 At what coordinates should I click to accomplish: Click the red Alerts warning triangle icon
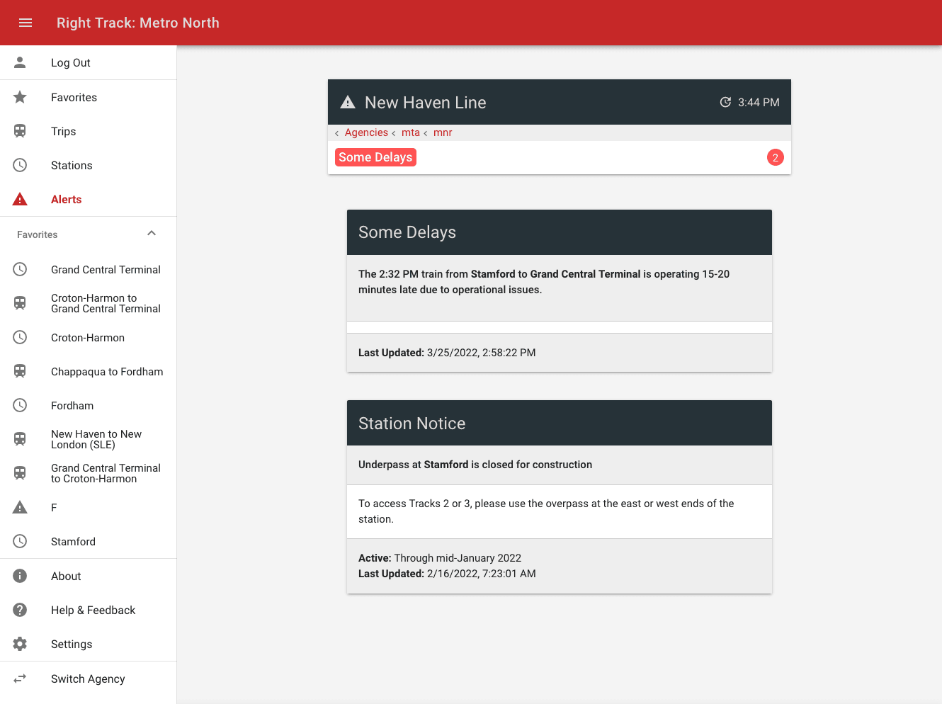click(20, 199)
